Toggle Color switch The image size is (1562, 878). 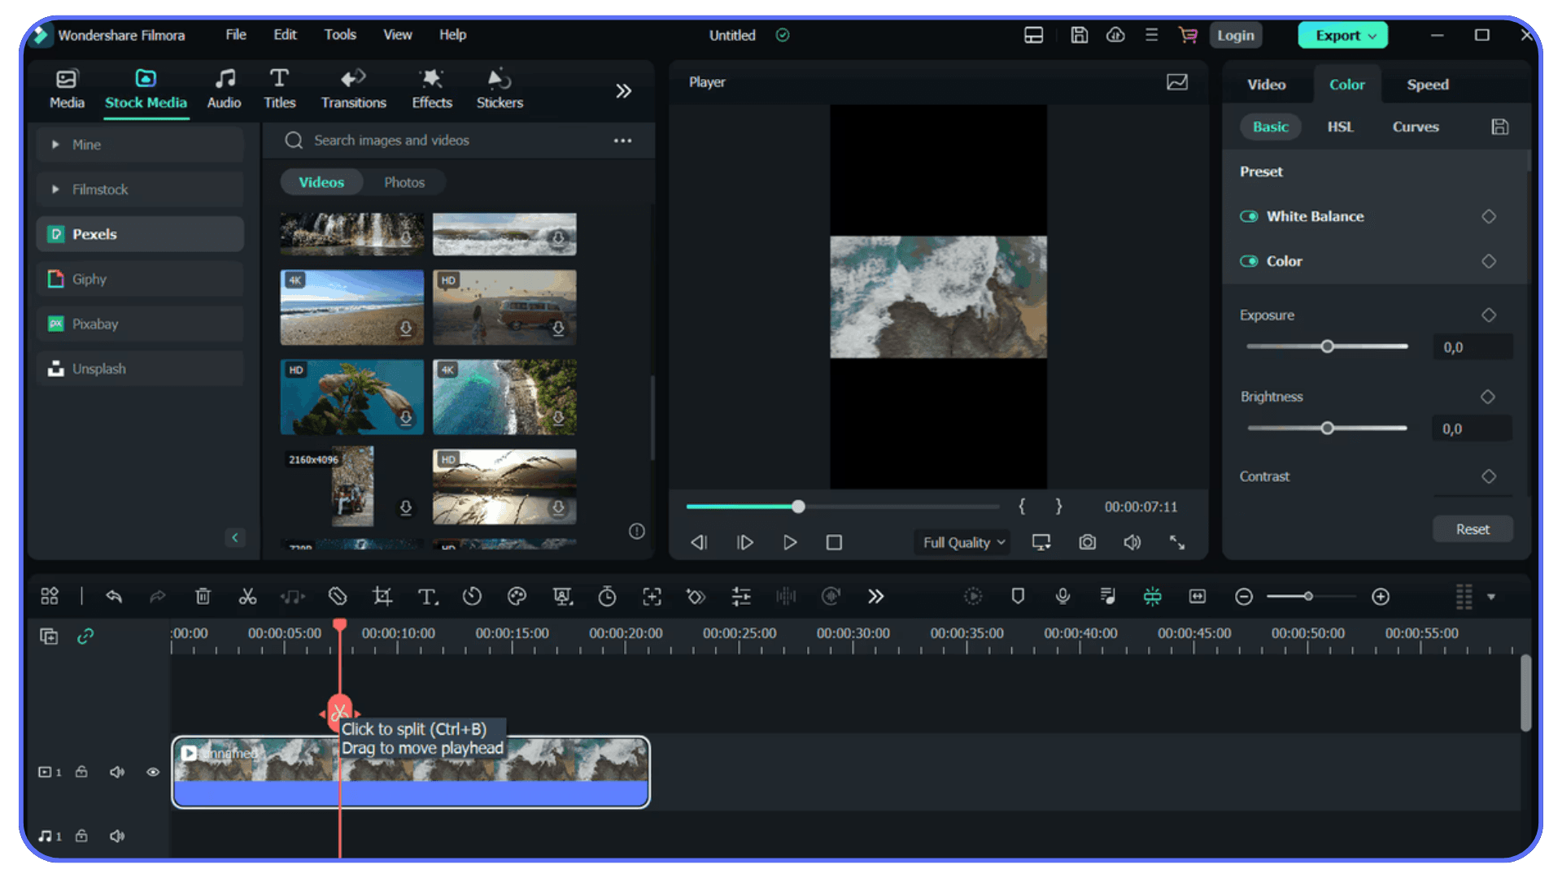(1249, 261)
